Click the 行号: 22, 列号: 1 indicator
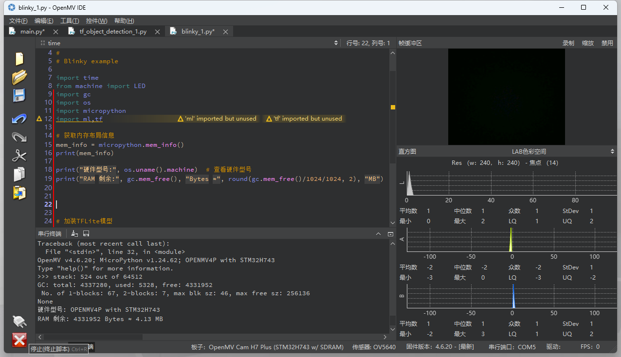This screenshot has height=357, width=621. point(368,43)
